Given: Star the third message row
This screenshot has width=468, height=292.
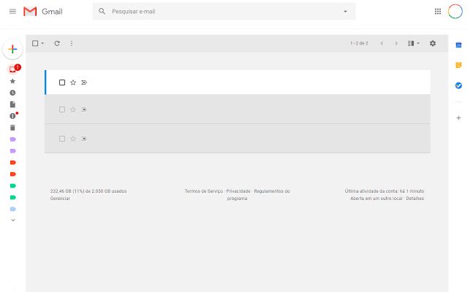Looking at the screenshot, I should (x=73, y=139).
